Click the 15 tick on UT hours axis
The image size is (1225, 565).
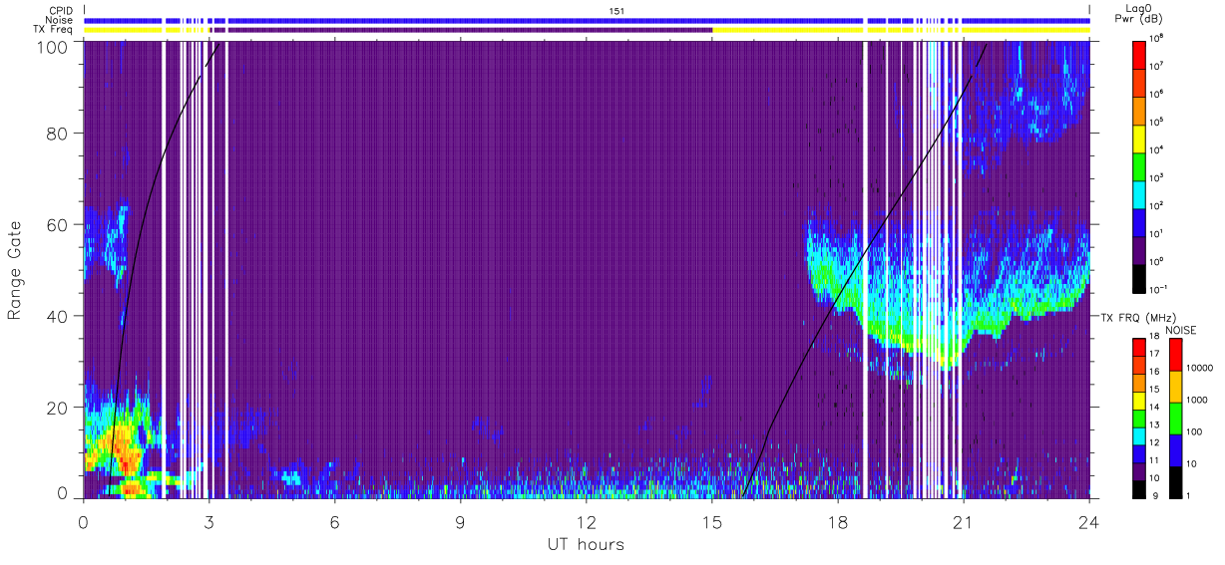pyautogui.click(x=712, y=521)
